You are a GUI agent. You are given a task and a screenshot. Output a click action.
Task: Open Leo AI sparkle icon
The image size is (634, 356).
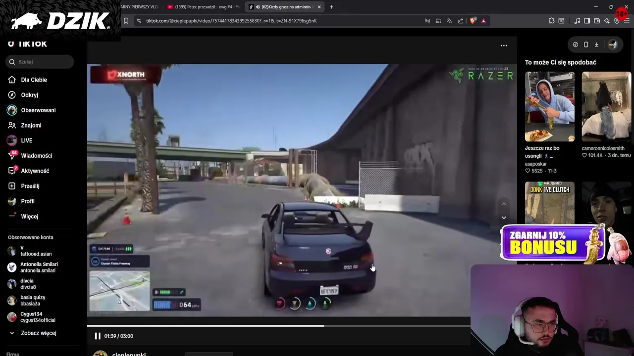pos(607,21)
